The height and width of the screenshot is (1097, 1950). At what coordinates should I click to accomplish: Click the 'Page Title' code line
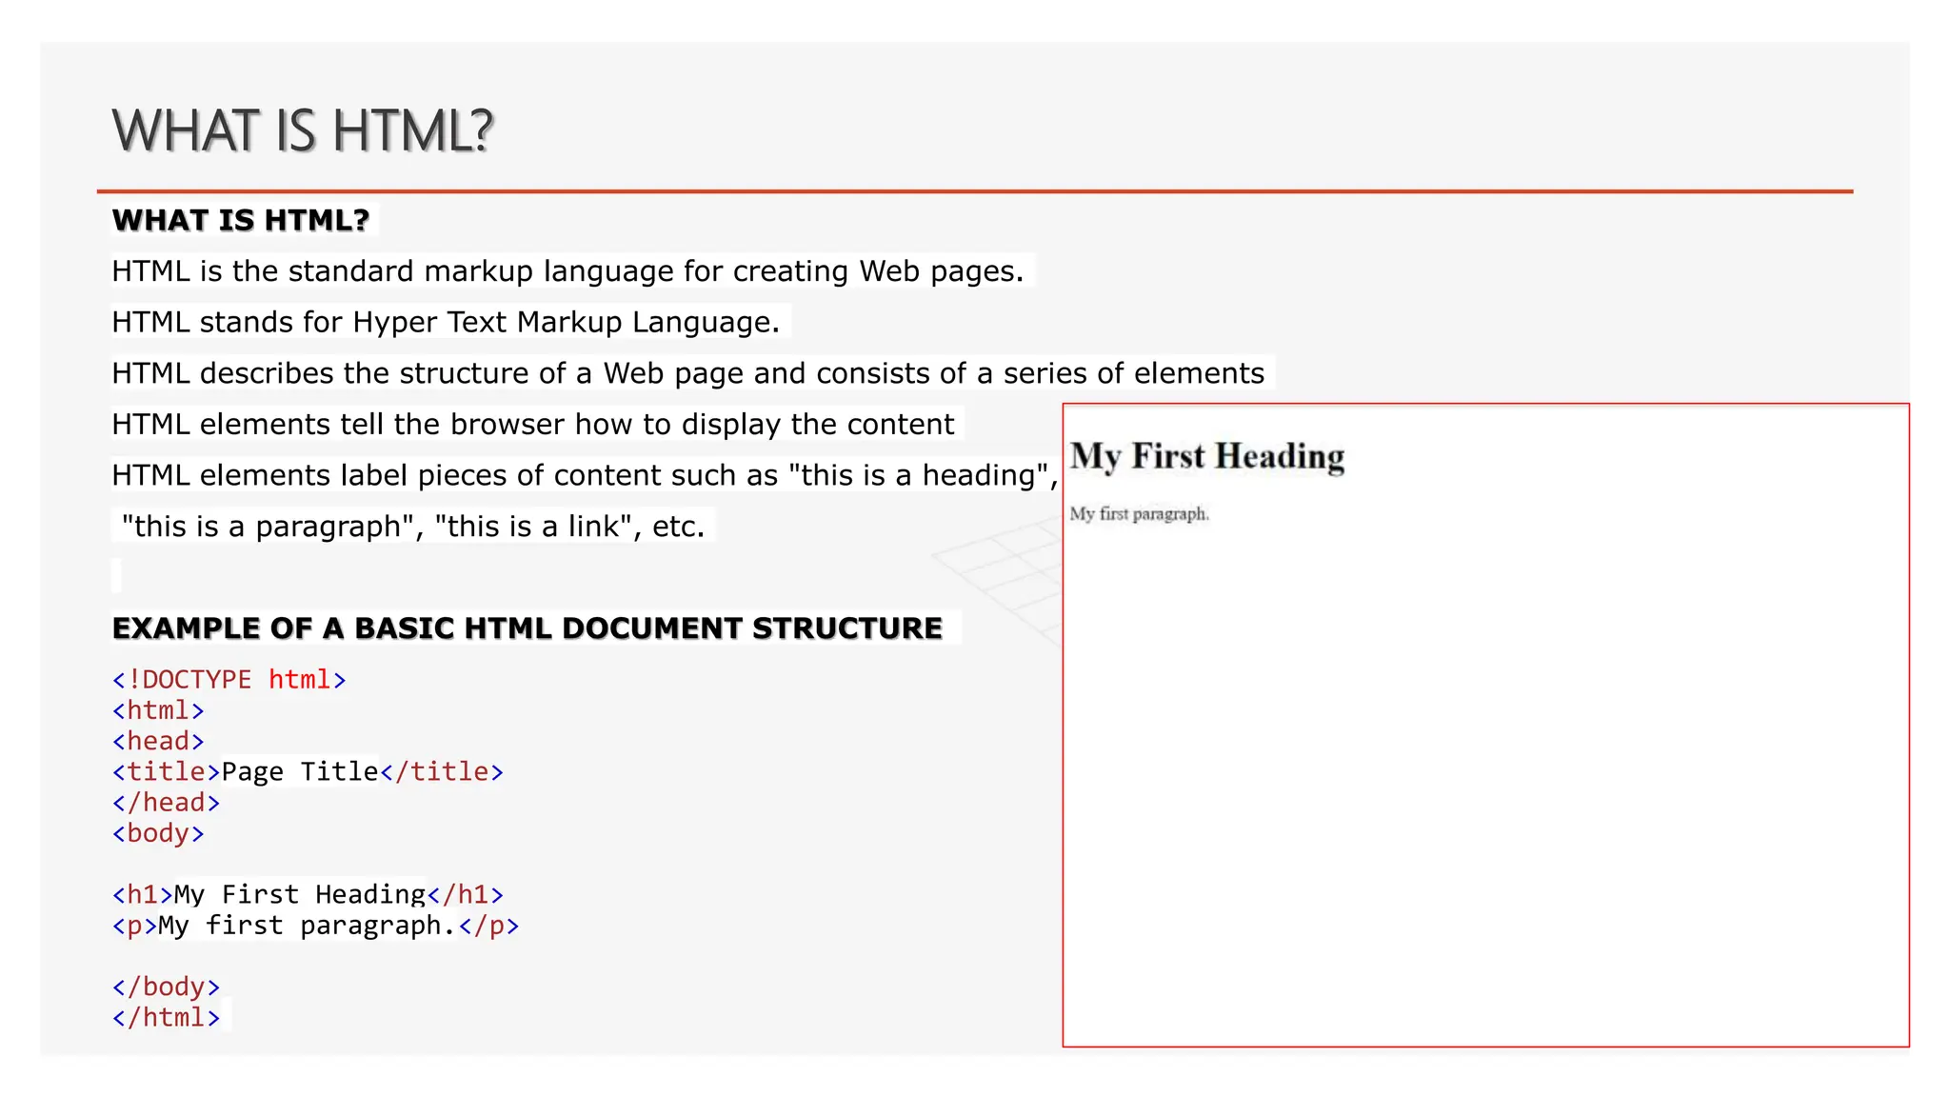pos(307,771)
